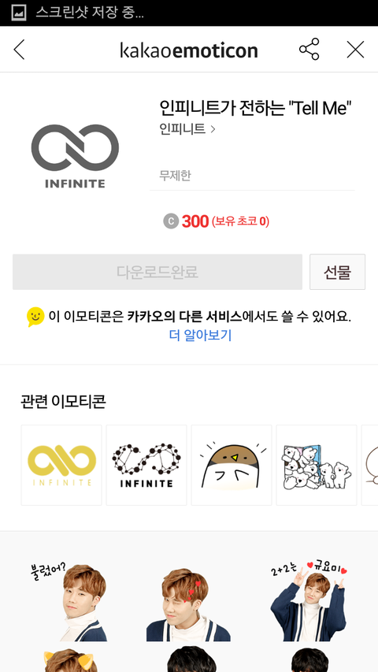Click the choco coin icon by 300

click(x=171, y=221)
